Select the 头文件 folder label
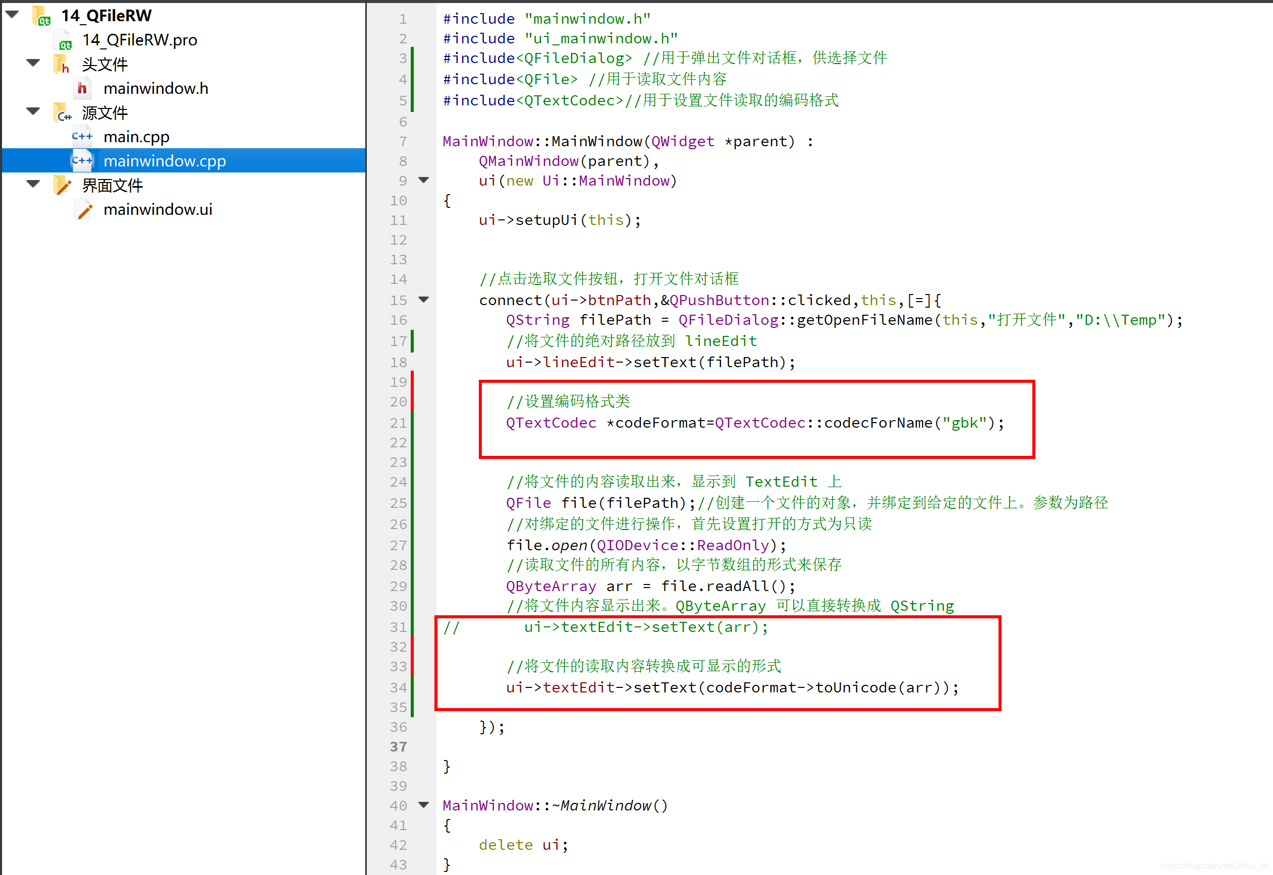 pos(105,64)
